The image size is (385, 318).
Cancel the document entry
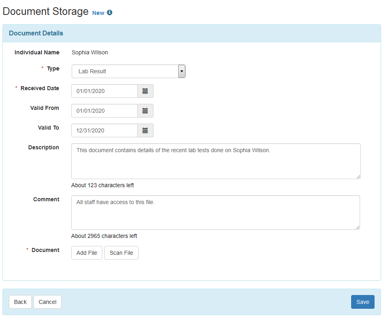click(47, 301)
